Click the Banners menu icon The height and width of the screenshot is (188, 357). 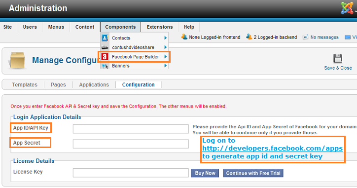pos(105,66)
